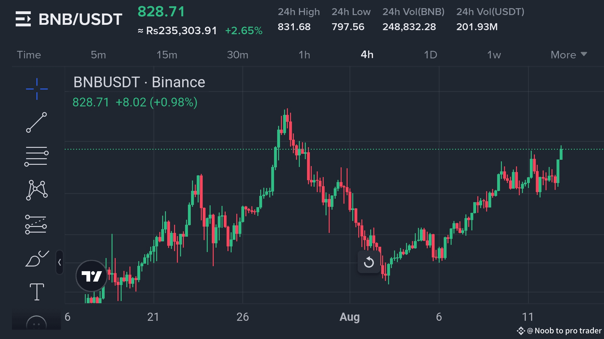Switch to the 1D interval tab
This screenshot has height=339, width=604.
(430, 55)
